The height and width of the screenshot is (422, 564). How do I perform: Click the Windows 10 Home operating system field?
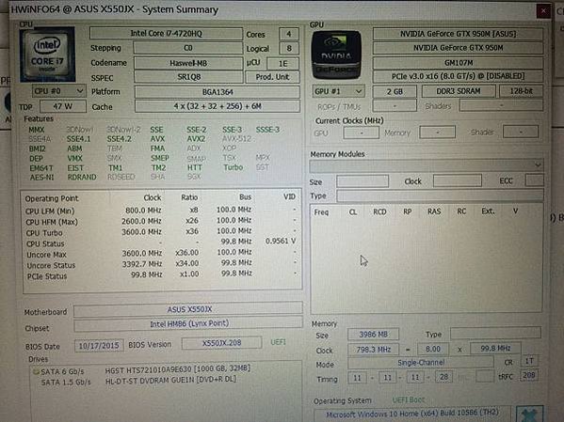412,414
